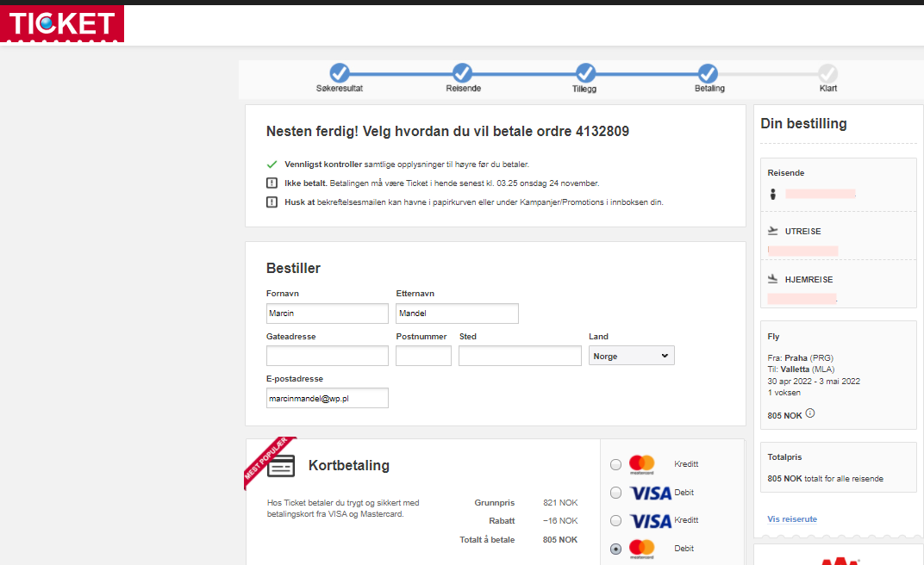The height and width of the screenshot is (565, 924).
Task: Click the empty Postnummer field
Action: [424, 356]
